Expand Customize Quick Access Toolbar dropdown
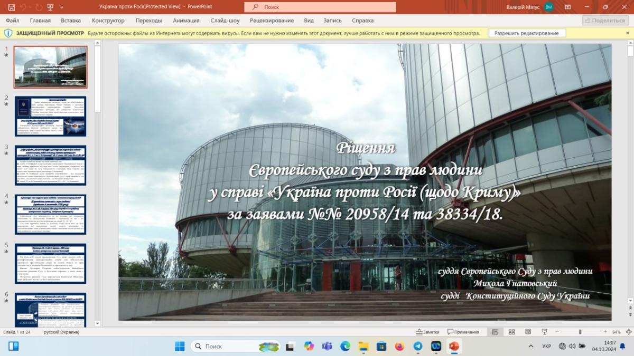 pos(62,7)
